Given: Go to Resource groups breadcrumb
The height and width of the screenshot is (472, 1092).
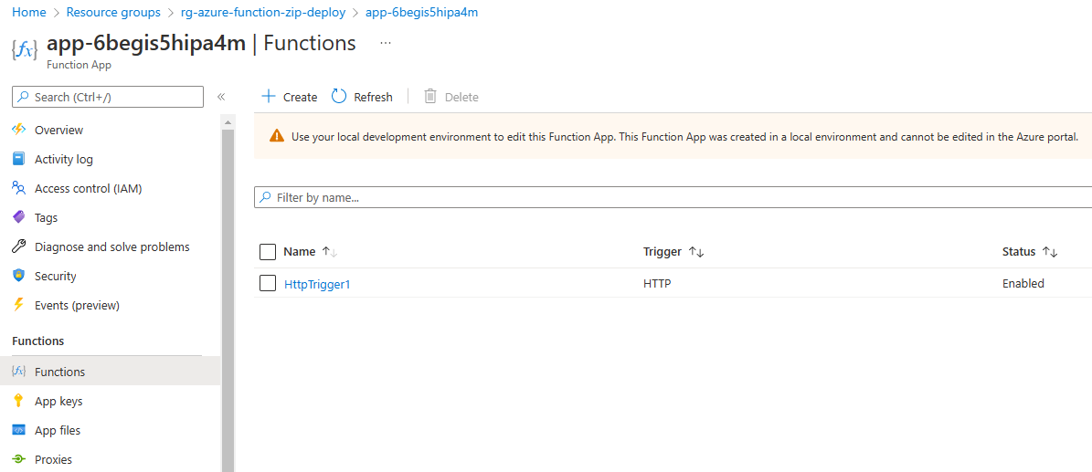Looking at the screenshot, I should 112,13.
